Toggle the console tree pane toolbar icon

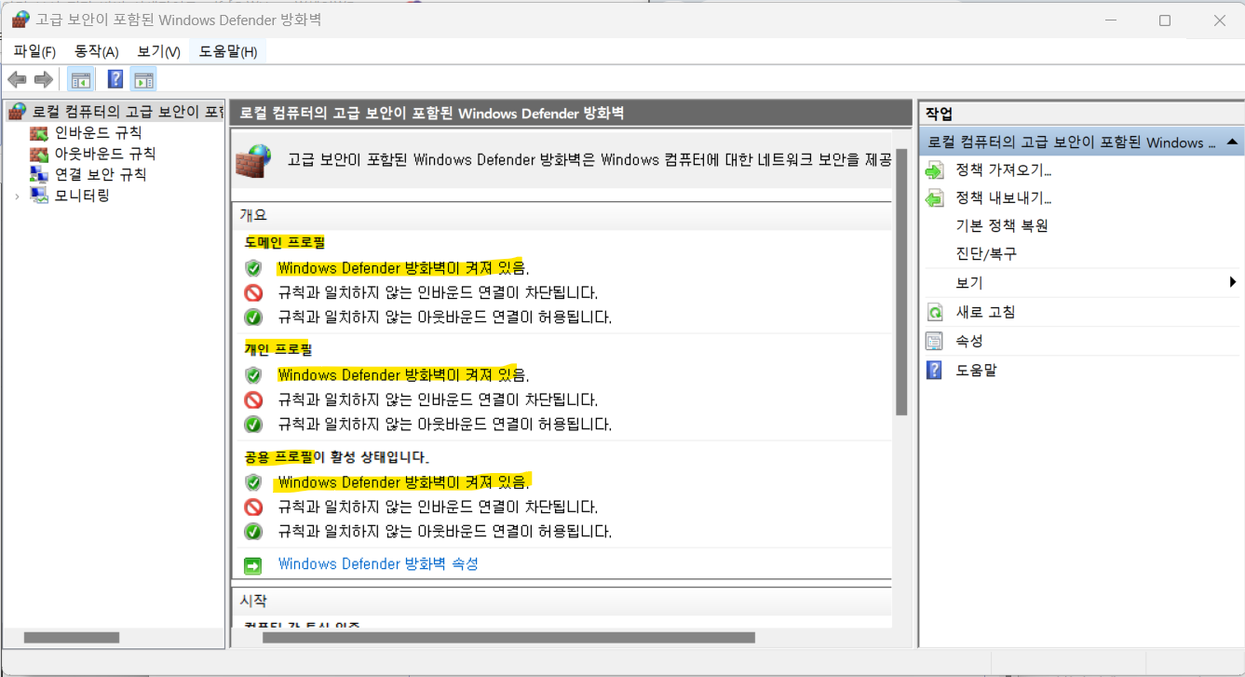(x=81, y=79)
